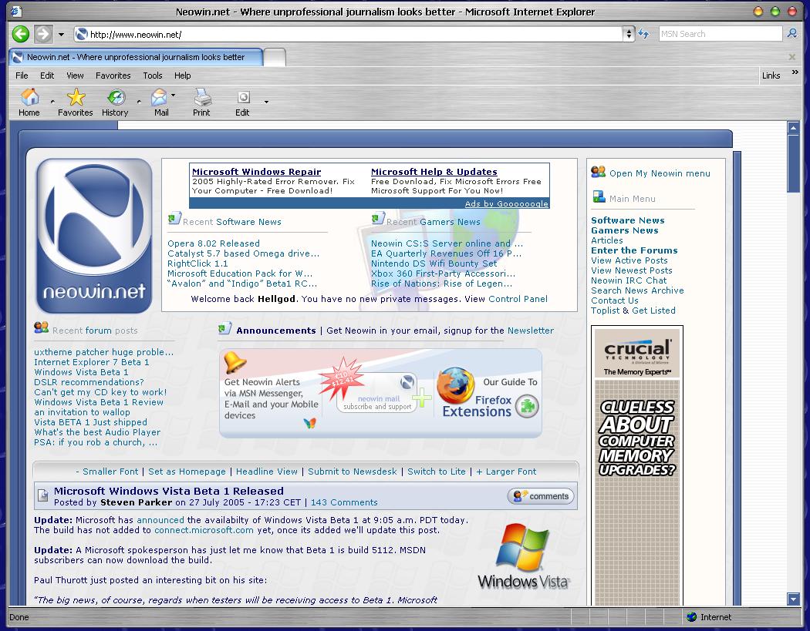Open the Favorites menu
The image size is (810, 631).
(x=113, y=76)
